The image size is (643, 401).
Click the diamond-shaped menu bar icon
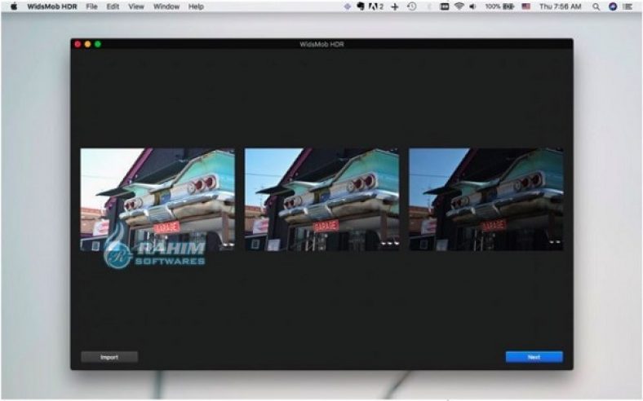coord(348,7)
